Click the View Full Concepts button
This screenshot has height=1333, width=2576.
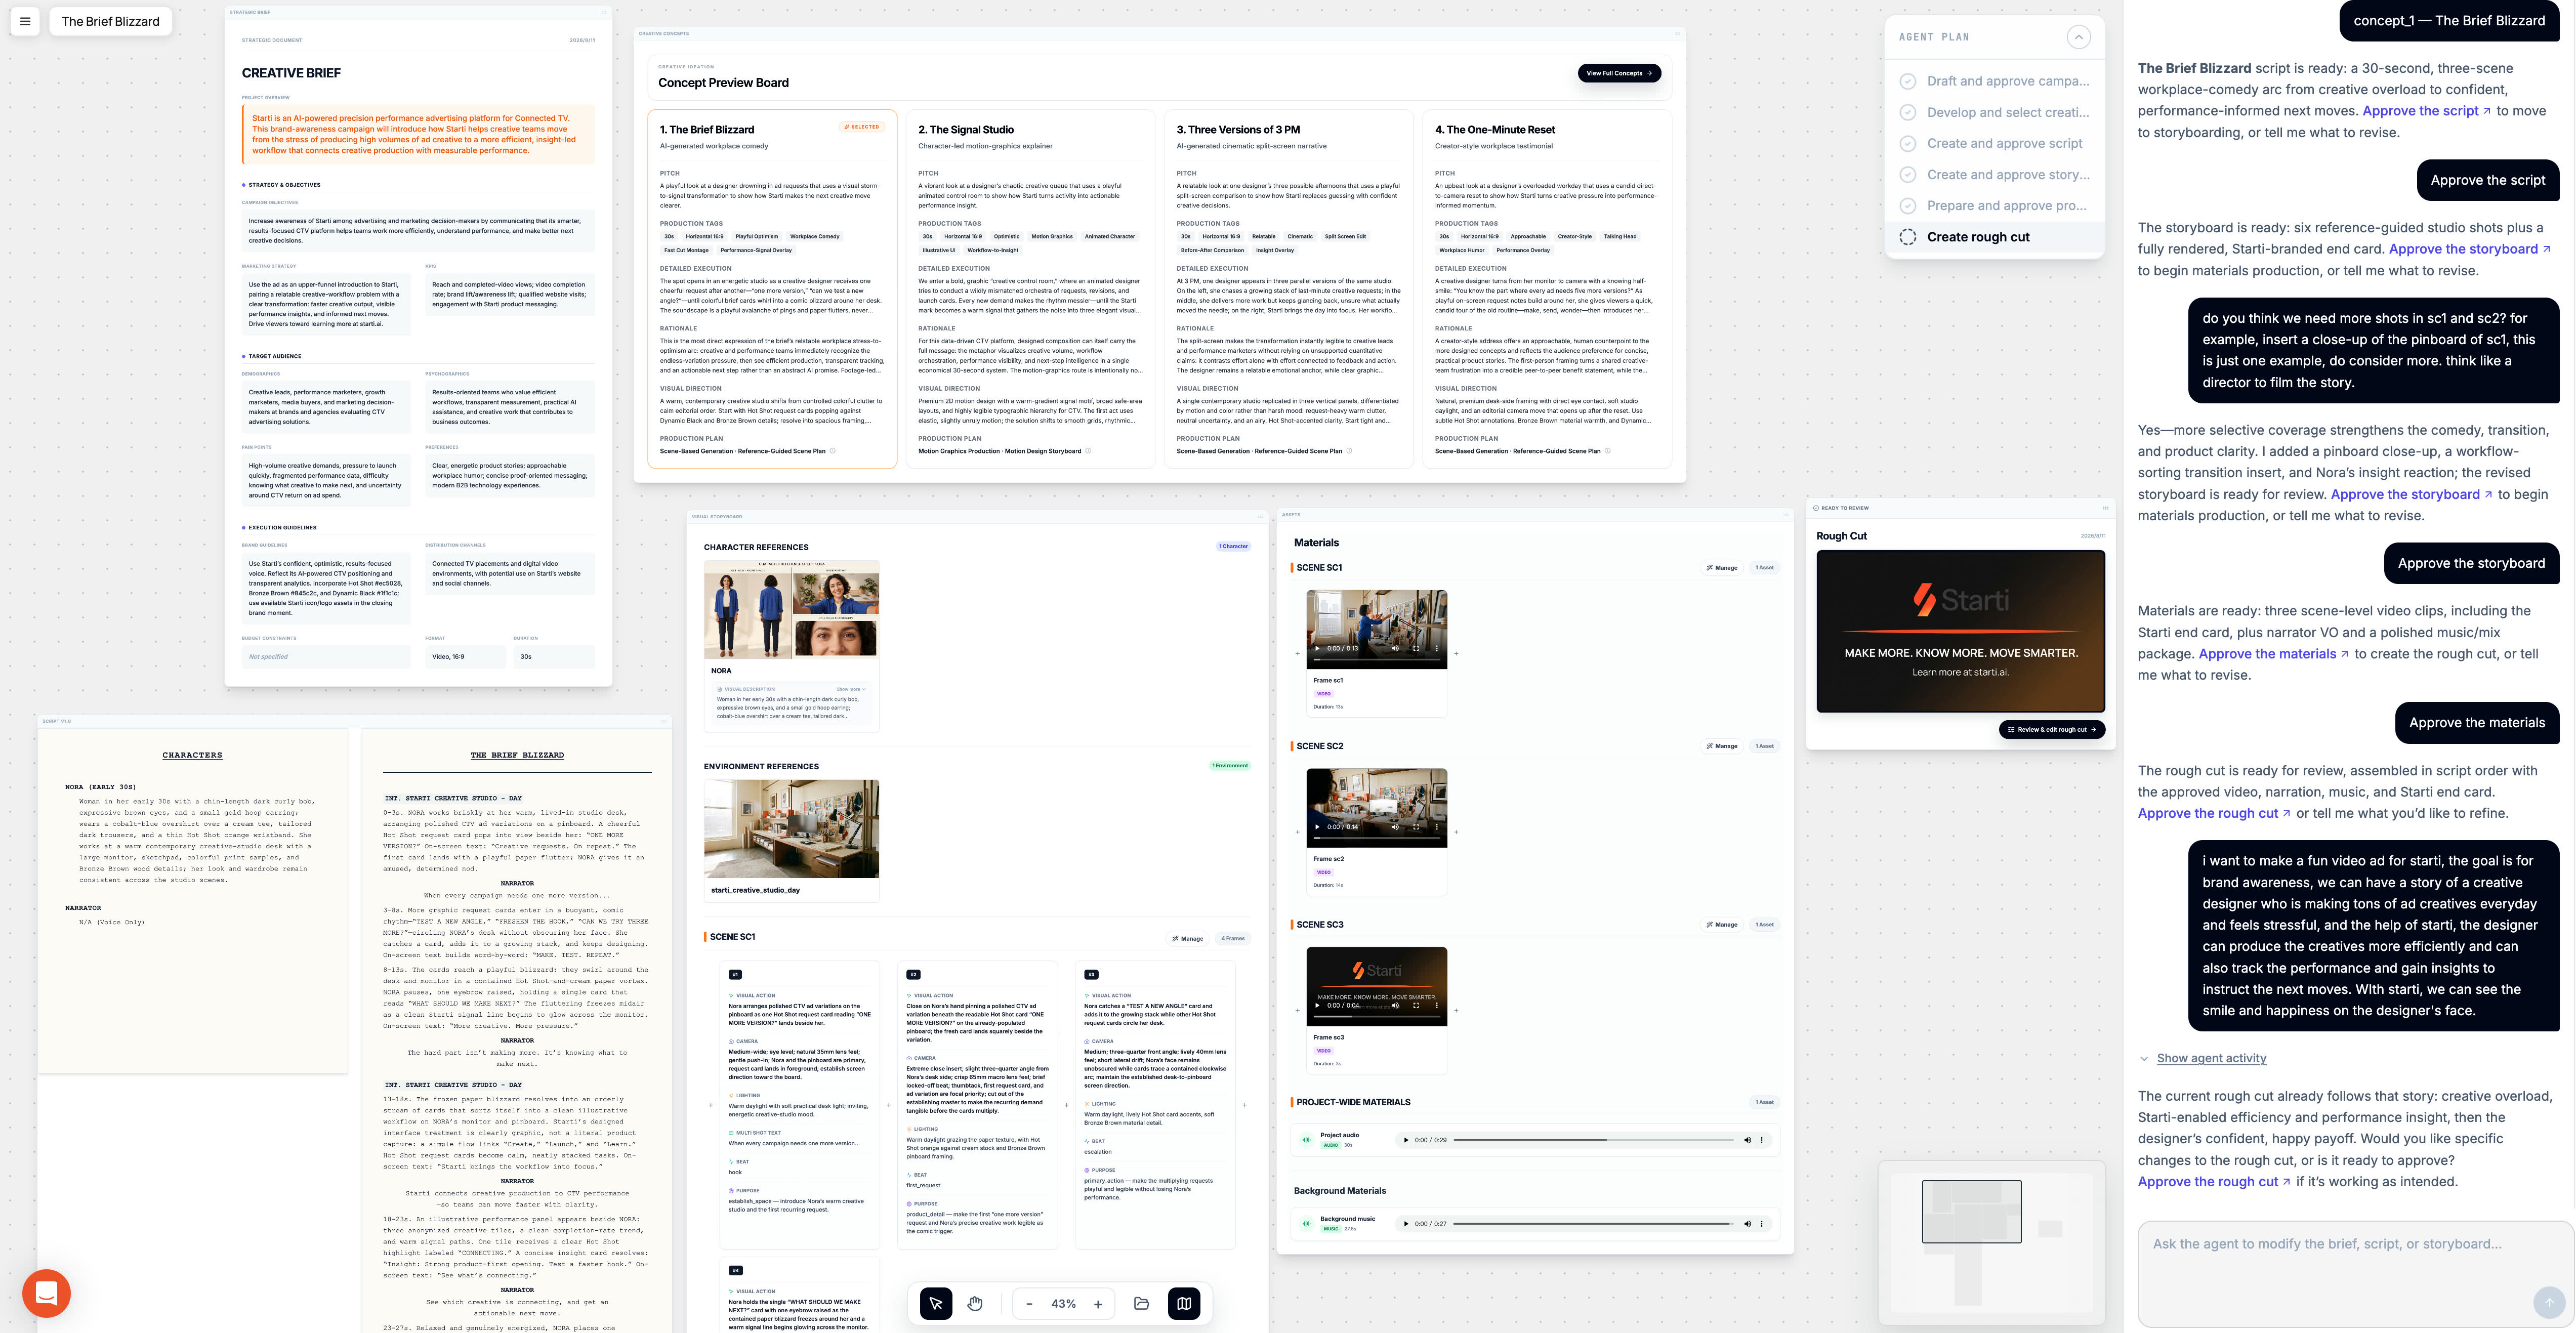1619,73
